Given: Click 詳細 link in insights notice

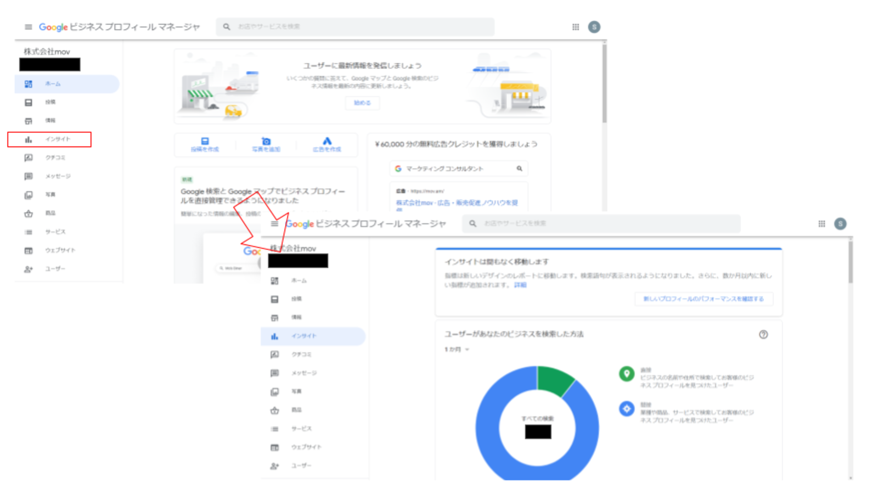Looking at the screenshot, I should [520, 285].
